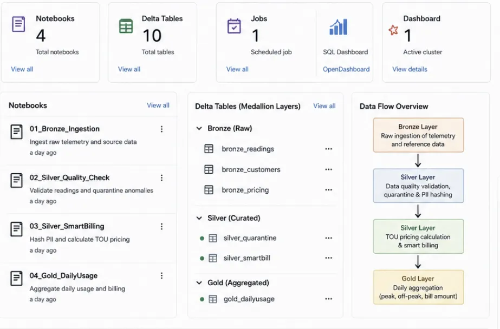The width and height of the screenshot is (500, 329).
Task: Click the 03_Silver_SmartBilling notebook document icon
Action: pos(17,229)
